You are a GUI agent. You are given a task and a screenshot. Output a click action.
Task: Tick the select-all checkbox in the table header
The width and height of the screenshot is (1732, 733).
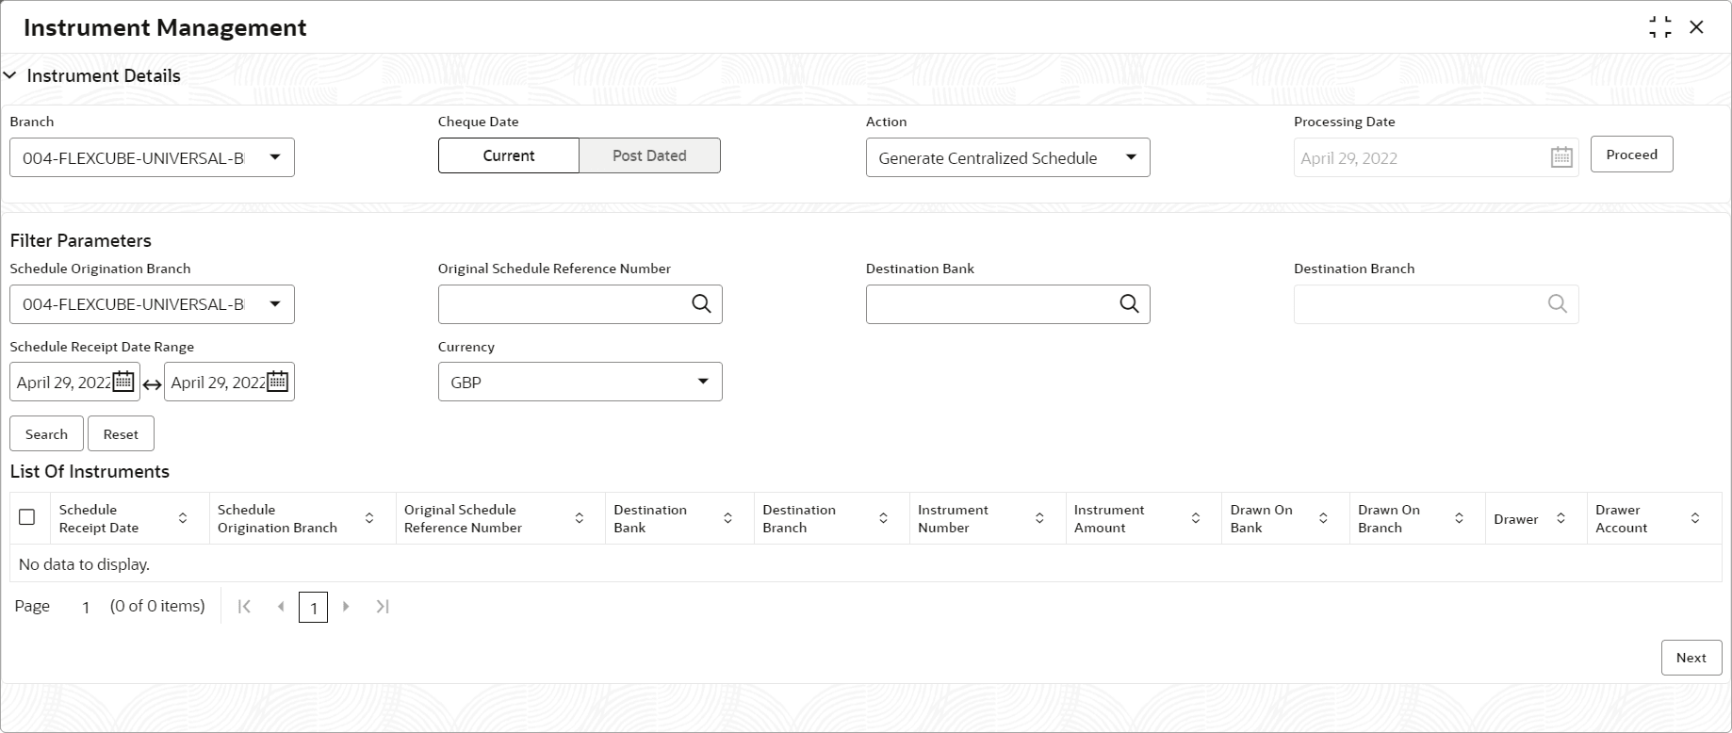[27, 517]
